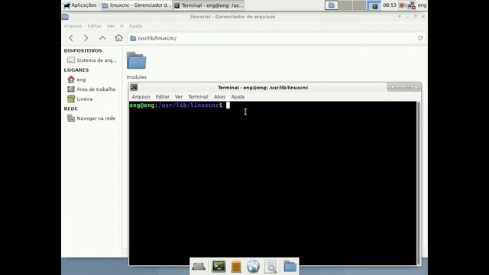Screen dimensions: 489x275
Task: Open the Aplicações menu
Action: (80, 5)
